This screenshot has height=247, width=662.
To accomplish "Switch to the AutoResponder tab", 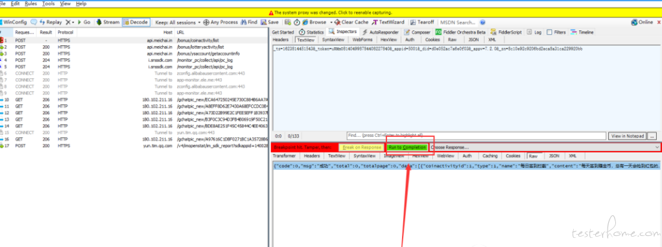I will [381, 32].
